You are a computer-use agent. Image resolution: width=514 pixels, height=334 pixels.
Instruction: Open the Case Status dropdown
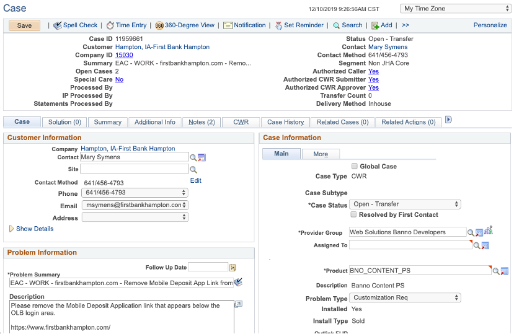coord(405,204)
